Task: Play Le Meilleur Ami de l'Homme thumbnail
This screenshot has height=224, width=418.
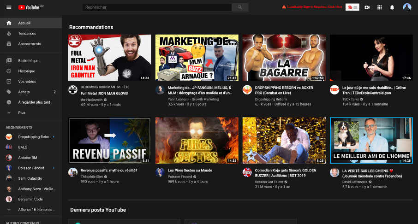Action: [x=371, y=141]
